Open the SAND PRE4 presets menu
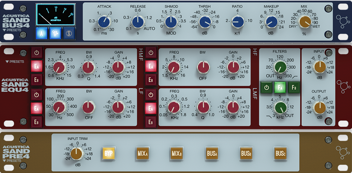This screenshot has height=173, width=352. tap(12, 161)
